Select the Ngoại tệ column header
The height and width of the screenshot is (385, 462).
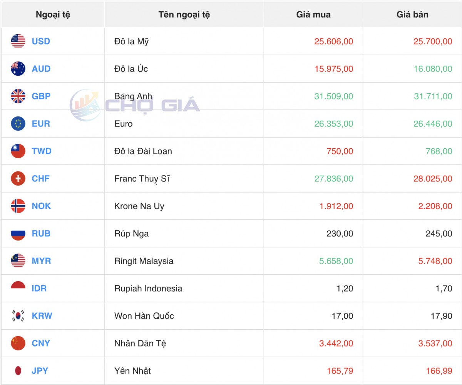tap(53, 15)
